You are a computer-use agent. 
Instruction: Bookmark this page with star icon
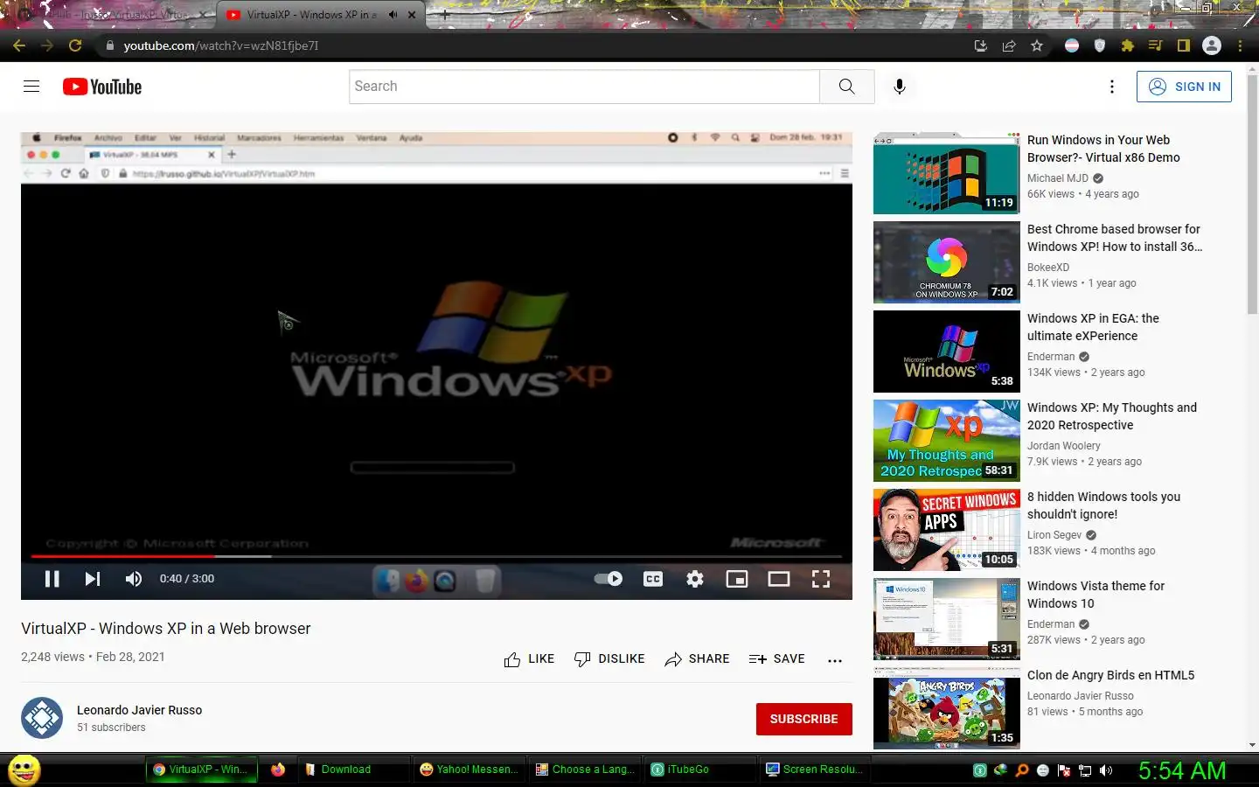coord(1037,45)
